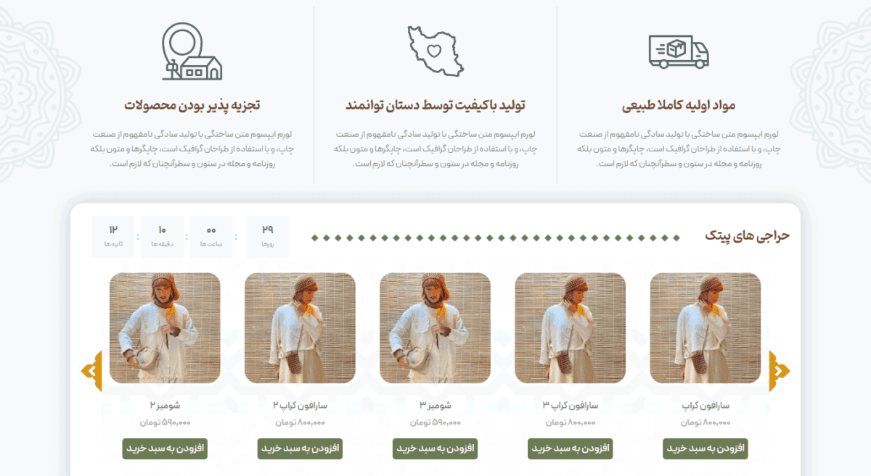Go to previous slide with left carousel arrow
This screenshot has height=476, width=871.
91,371
